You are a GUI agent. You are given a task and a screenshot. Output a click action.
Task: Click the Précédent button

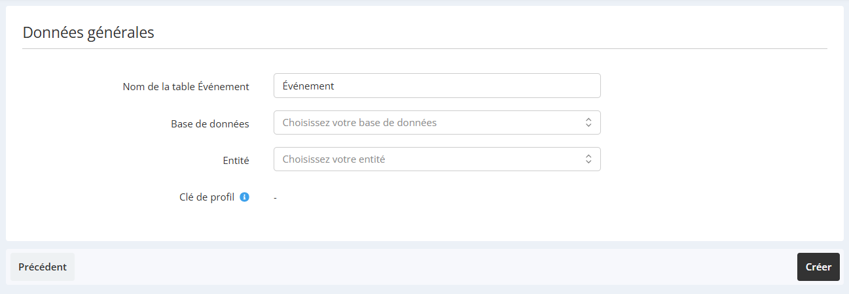43,267
